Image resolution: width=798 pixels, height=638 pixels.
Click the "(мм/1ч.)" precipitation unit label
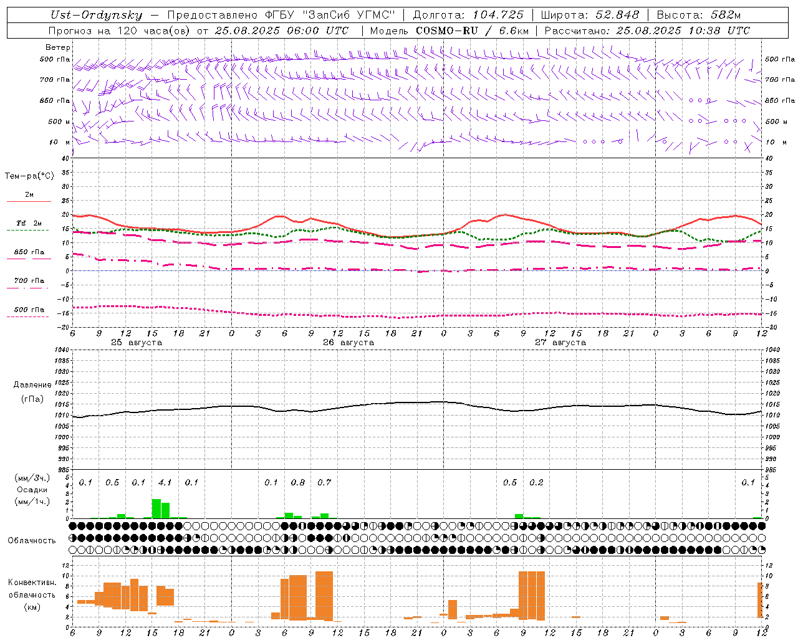point(32,502)
